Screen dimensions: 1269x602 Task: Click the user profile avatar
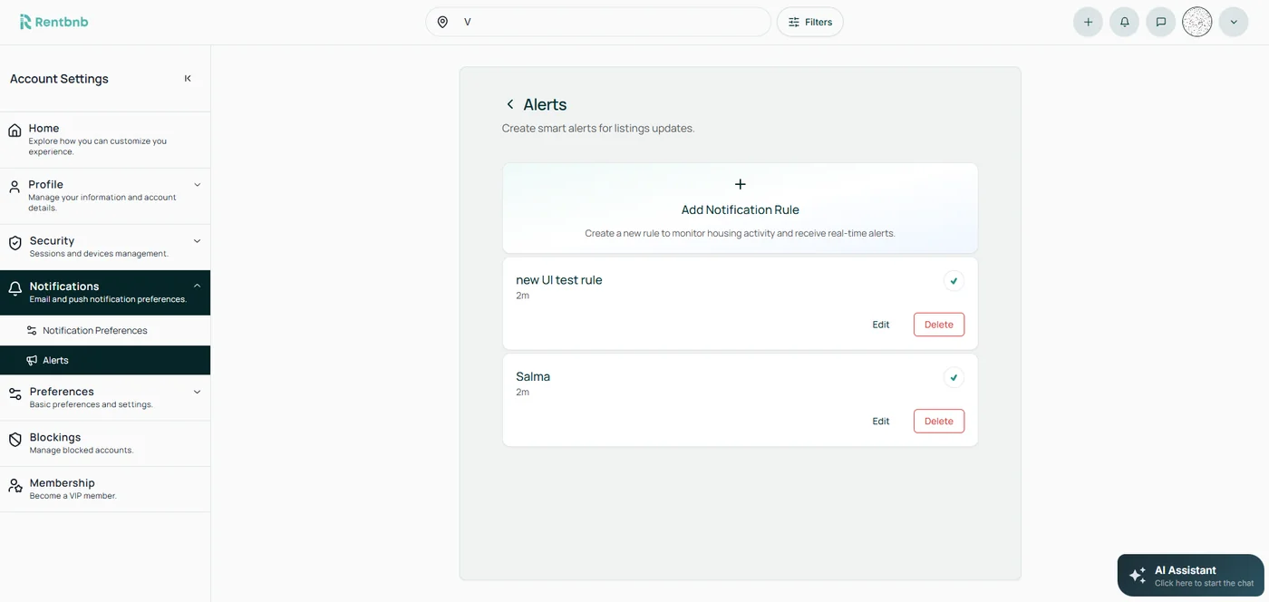[1196, 22]
